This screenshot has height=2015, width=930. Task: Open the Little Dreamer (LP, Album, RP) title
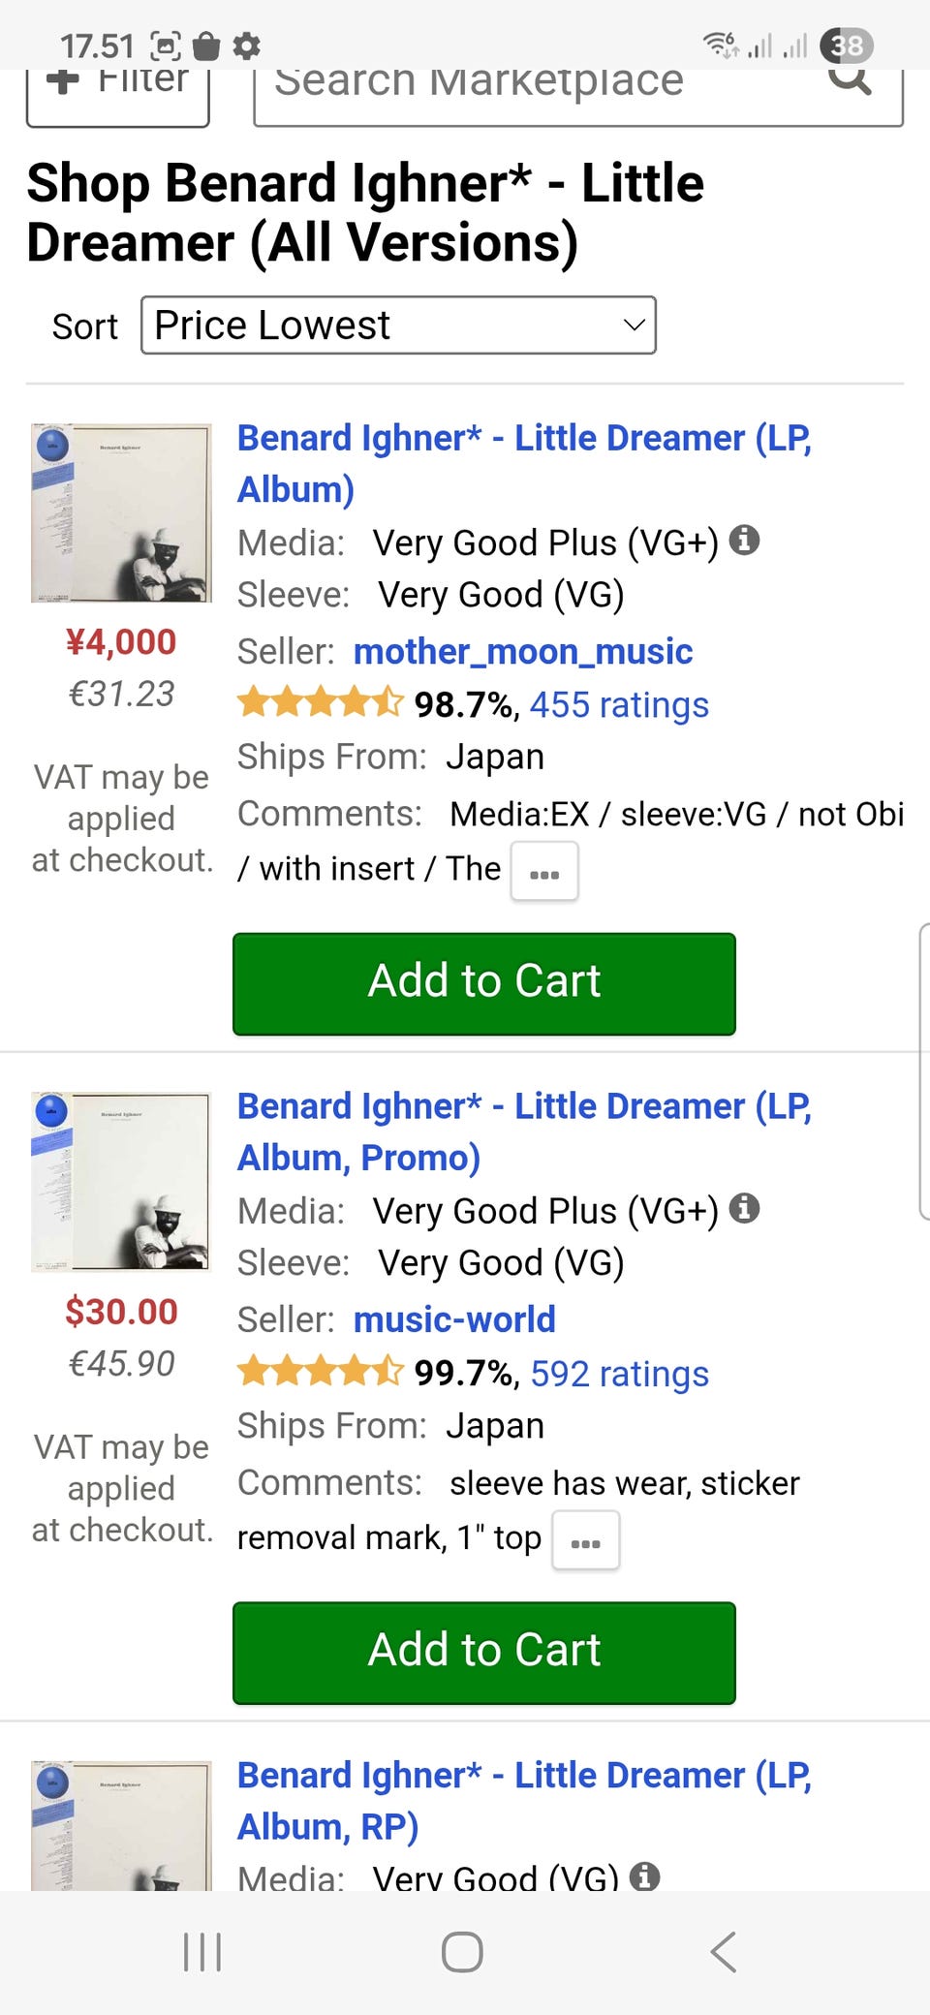coord(523,1801)
